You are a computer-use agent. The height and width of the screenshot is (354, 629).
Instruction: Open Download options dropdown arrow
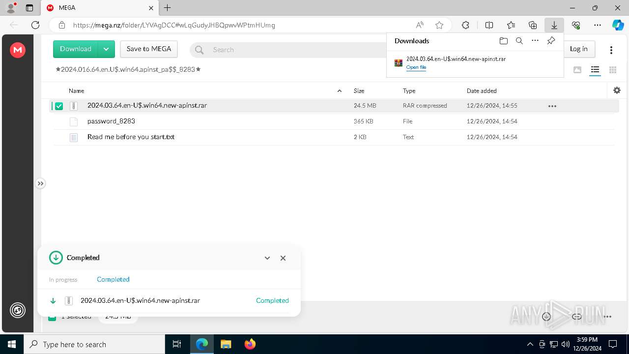pyautogui.click(x=106, y=49)
